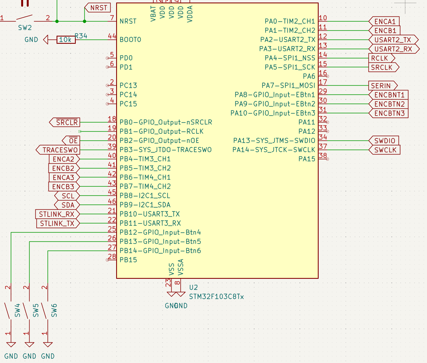Viewport: 427px width, 363px height.
Task: Click the 10k resistor R34 symbol
Action: (66, 40)
